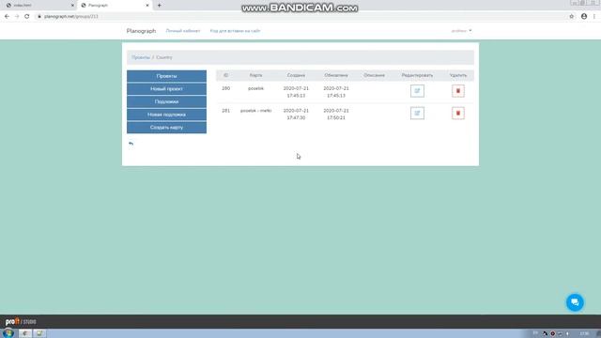This screenshot has width=601, height=338.
Task: Edit the 'poselok - melki' map row
Action: tap(417, 113)
